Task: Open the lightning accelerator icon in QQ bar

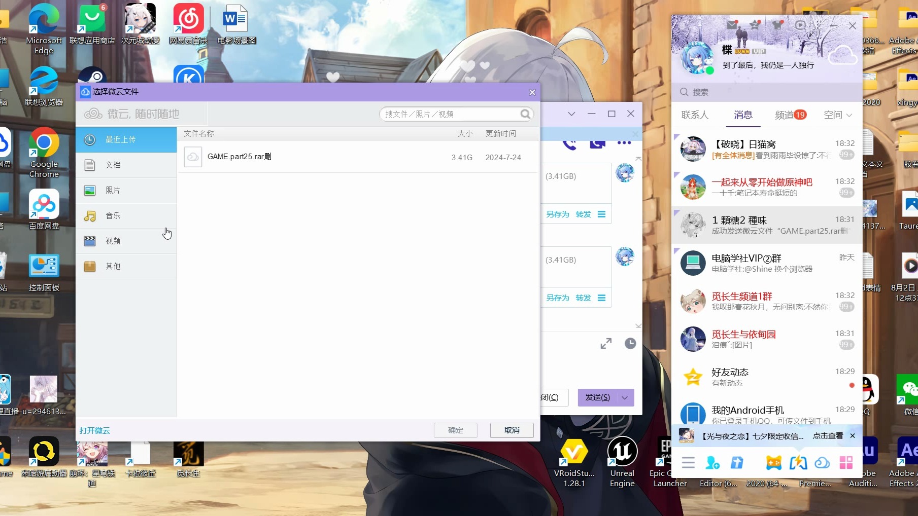Action: (798, 462)
